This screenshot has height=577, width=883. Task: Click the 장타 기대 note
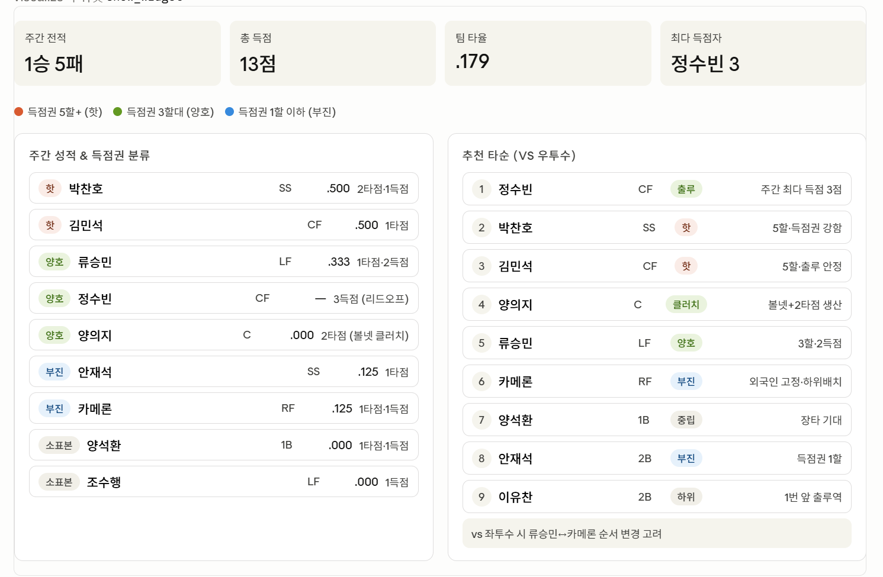click(x=821, y=420)
